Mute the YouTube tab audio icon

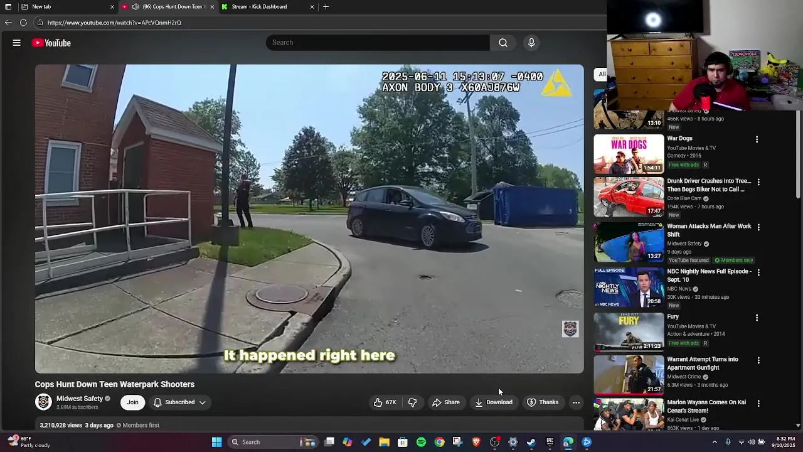pos(135,7)
